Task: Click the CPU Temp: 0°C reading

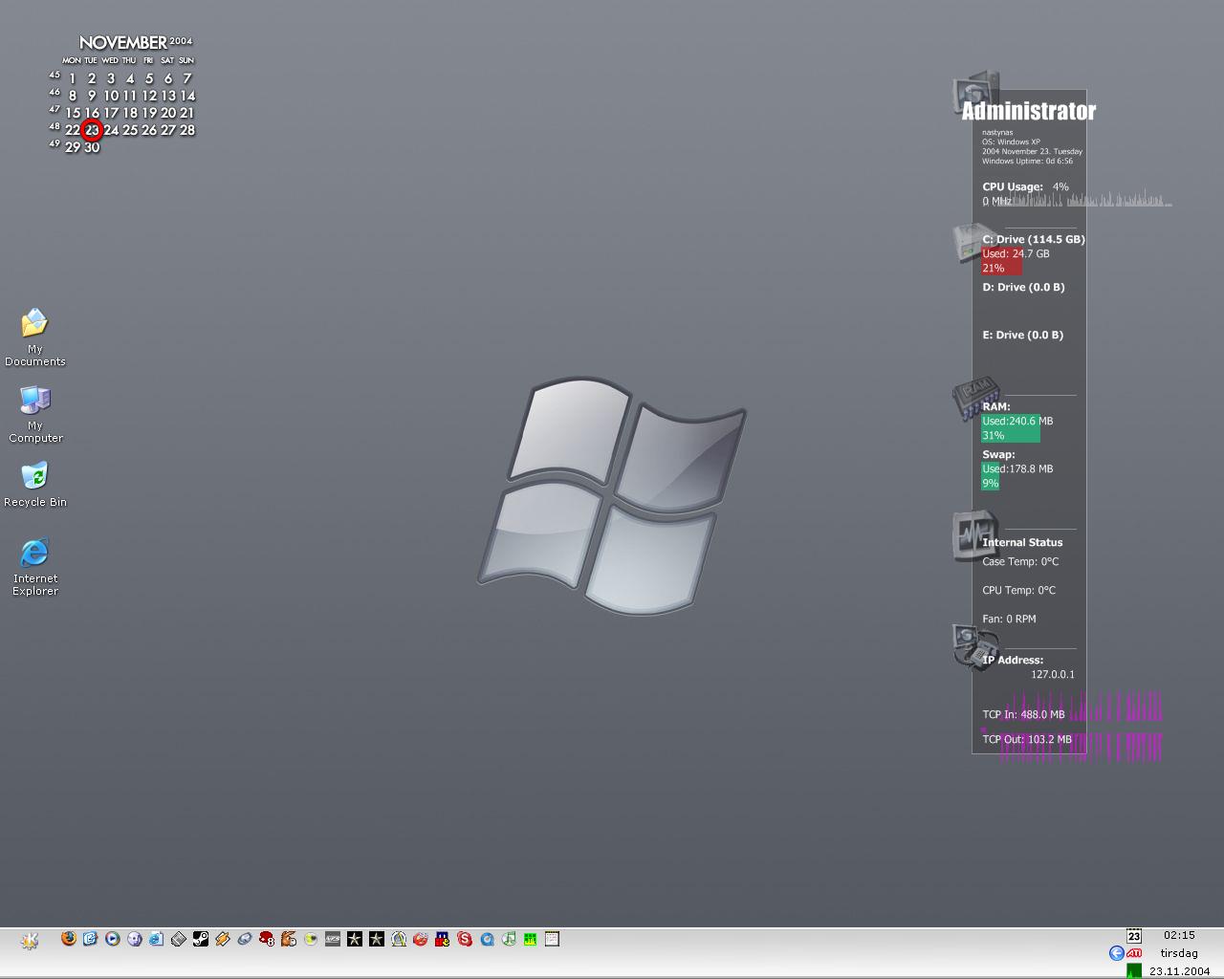Action: [x=1019, y=590]
